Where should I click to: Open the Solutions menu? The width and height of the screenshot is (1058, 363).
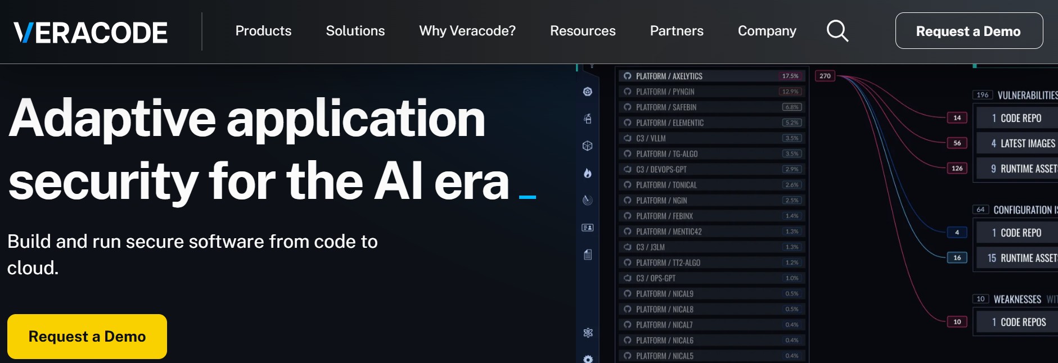click(355, 31)
